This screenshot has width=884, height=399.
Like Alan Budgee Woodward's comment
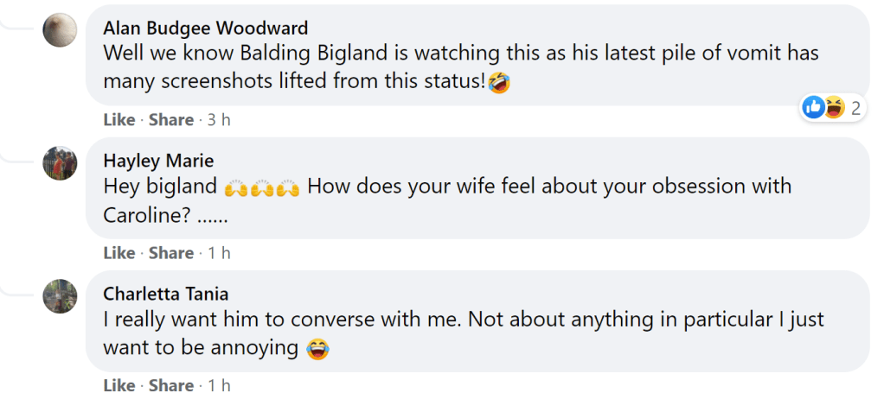click(119, 120)
